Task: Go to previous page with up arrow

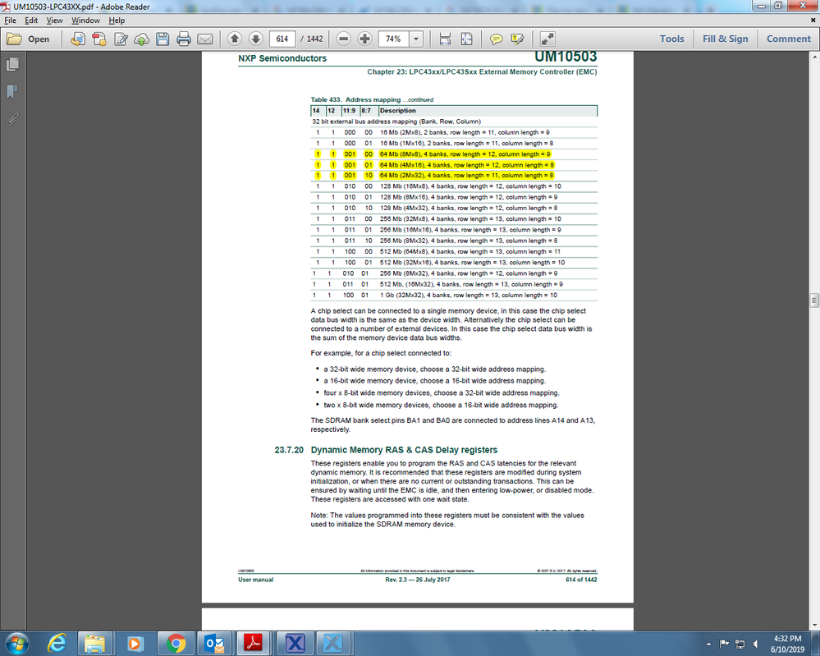Action: tap(235, 39)
